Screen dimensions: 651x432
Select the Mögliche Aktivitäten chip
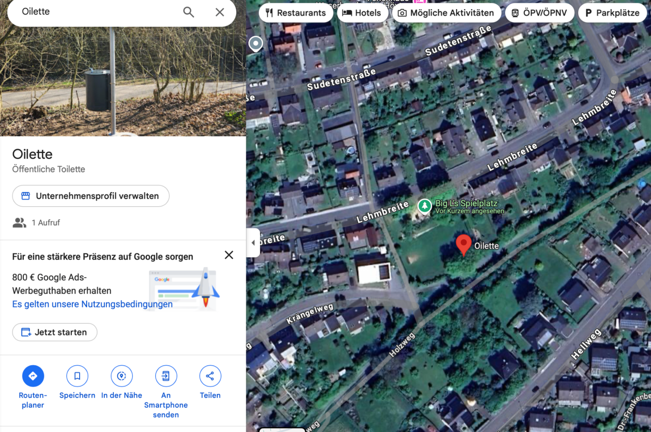[x=446, y=13]
